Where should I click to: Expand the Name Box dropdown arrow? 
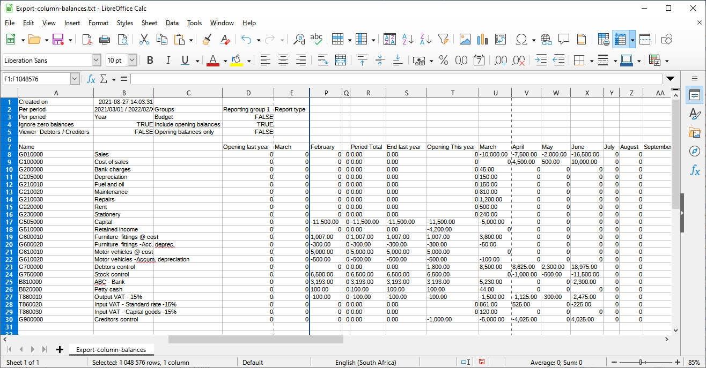(x=75, y=79)
